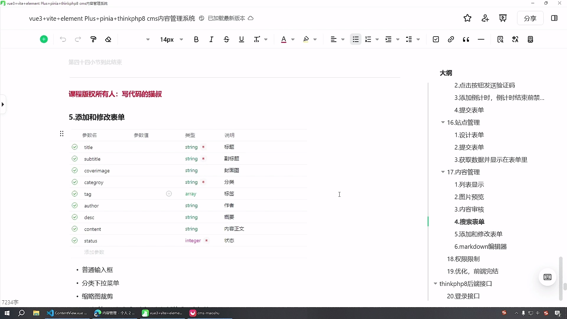Collapse the thinkphp8后端接口 outline section

(x=435, y=284)
